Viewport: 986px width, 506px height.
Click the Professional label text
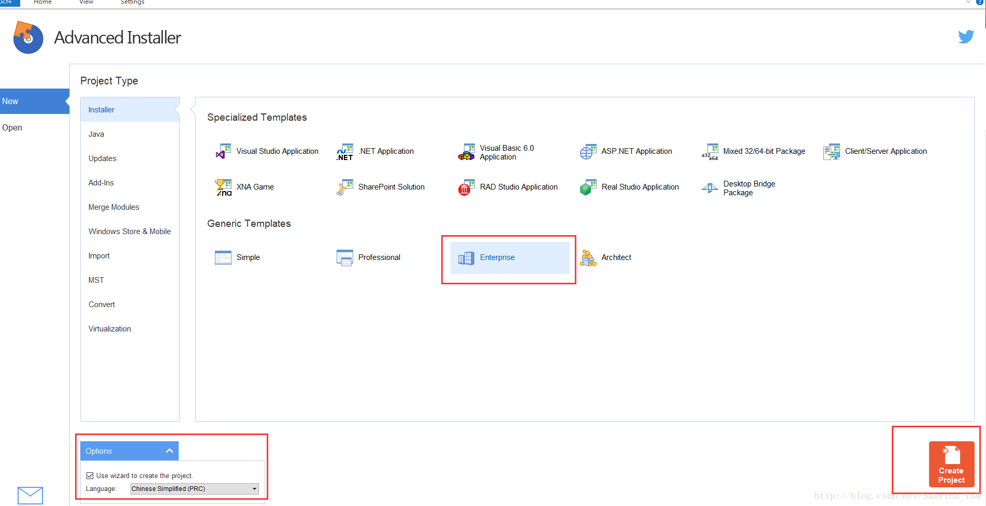click(379, 257)
